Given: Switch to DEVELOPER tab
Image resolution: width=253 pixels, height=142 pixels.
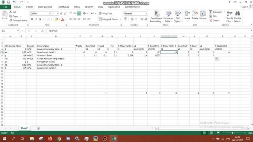Looking at the screenshot, I should pos(114,7).
